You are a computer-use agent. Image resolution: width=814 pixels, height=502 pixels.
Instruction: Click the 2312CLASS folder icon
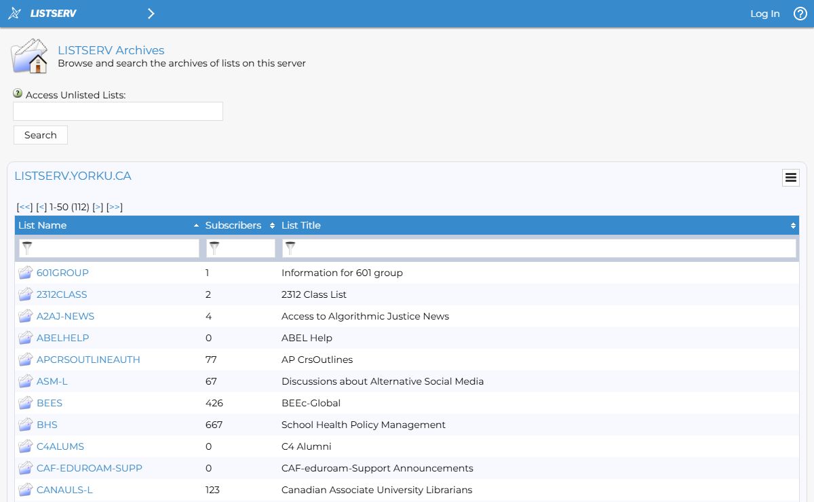(26, 294)
